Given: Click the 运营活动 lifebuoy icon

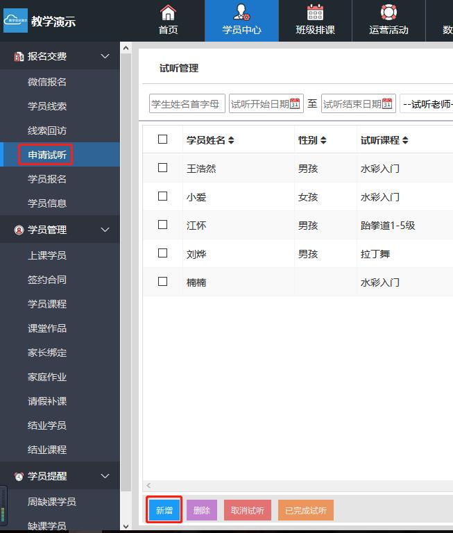Looking at the screenshot, I should coord(388,12).
